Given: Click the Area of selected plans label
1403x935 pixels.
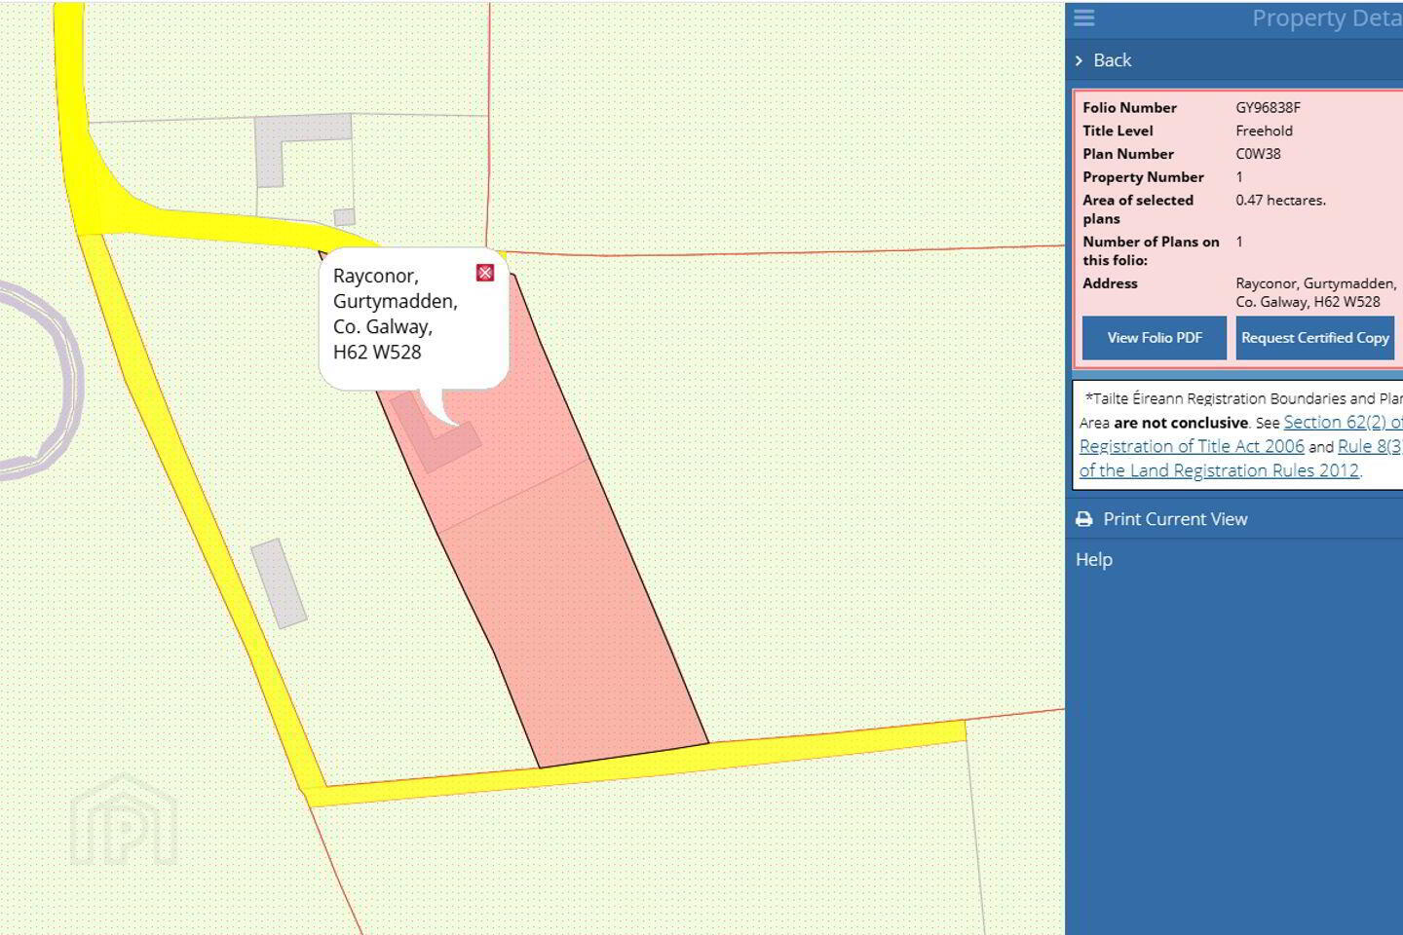Looking at the screenshot, I should (x=1138, y=209).
